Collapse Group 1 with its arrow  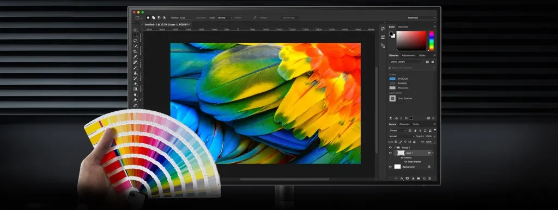[395, 148]
